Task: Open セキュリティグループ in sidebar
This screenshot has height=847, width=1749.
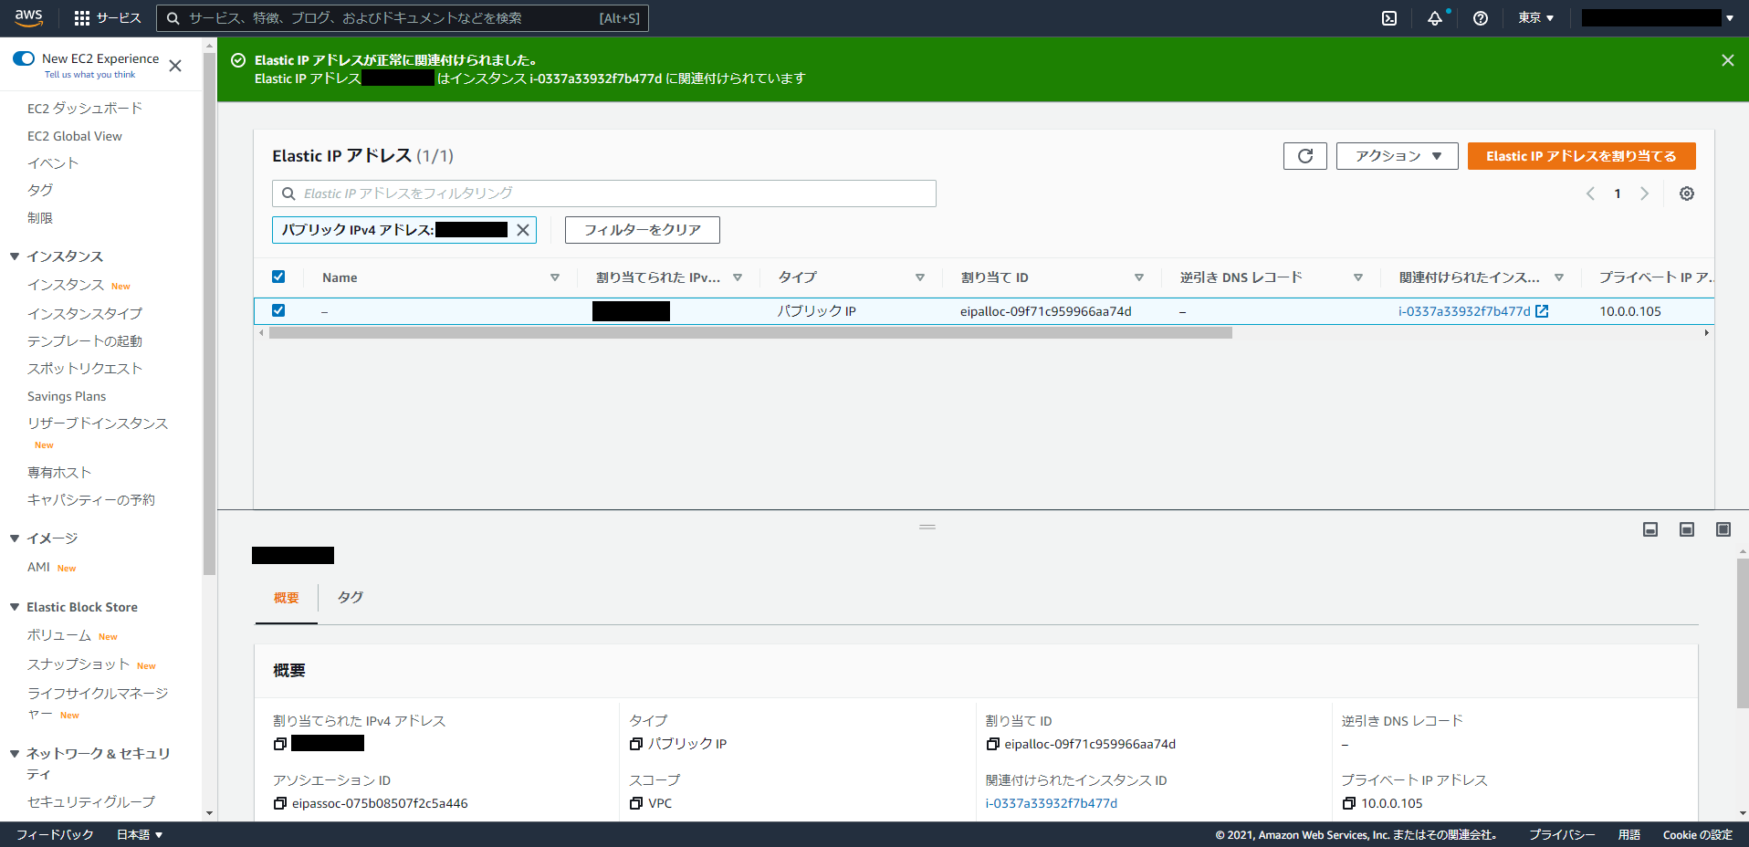Action: [x=91, y=801]
